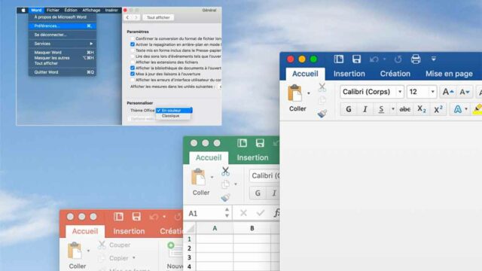Click the back arrow in the preferences window

click(x=127, y=17)
